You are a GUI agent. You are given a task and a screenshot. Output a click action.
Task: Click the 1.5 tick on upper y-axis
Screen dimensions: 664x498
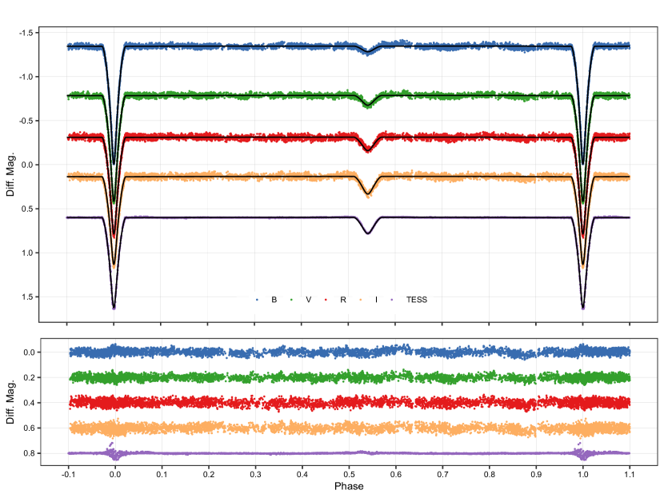click(28, 297)
